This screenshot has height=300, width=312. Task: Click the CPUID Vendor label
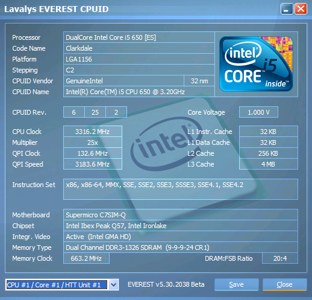pos(33,81)
